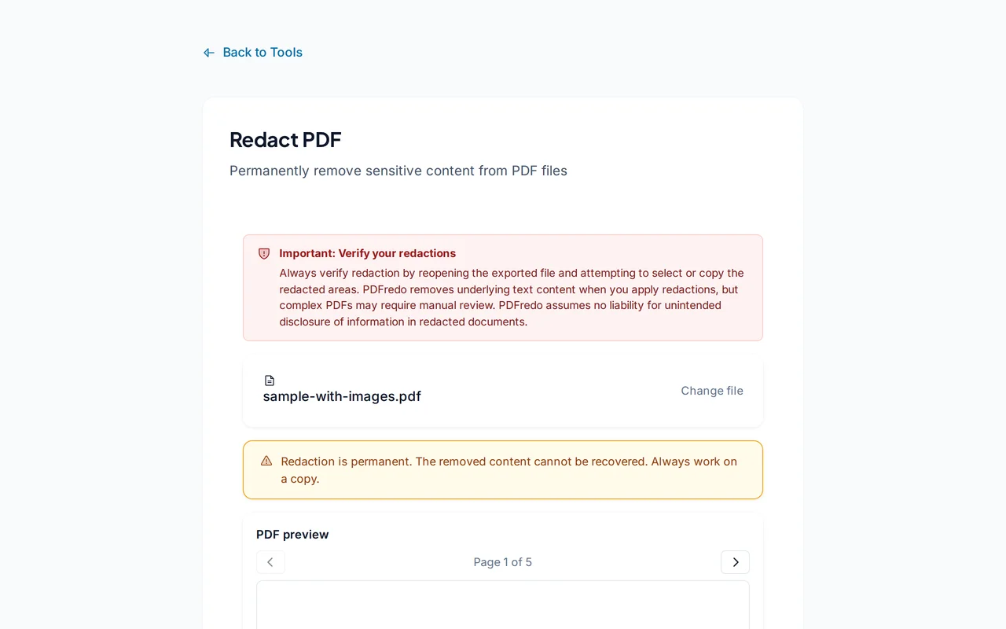Click the back arrow icon before Back to Tools
This screenshot has width=1006, height=629.
[207, 52]
